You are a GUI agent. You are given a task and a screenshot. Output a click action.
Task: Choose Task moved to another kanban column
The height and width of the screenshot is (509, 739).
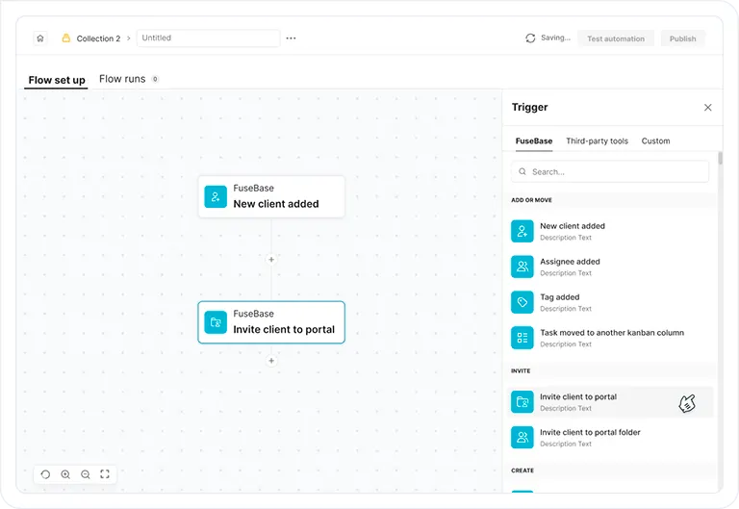tap(610, 338)
